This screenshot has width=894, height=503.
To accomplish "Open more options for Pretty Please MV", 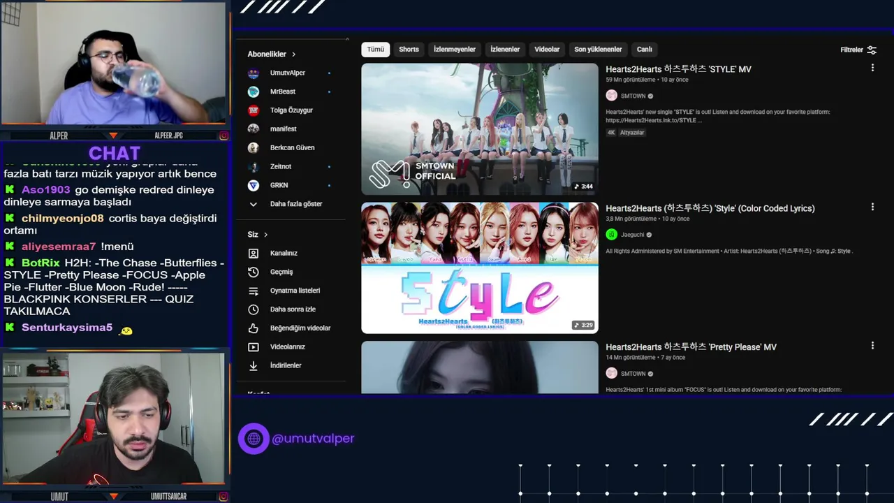I will pos(872,345).
